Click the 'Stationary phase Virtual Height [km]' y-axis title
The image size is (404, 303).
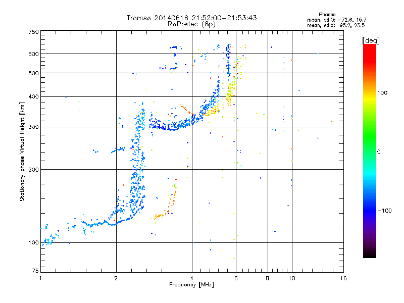[x=22, y=151]
